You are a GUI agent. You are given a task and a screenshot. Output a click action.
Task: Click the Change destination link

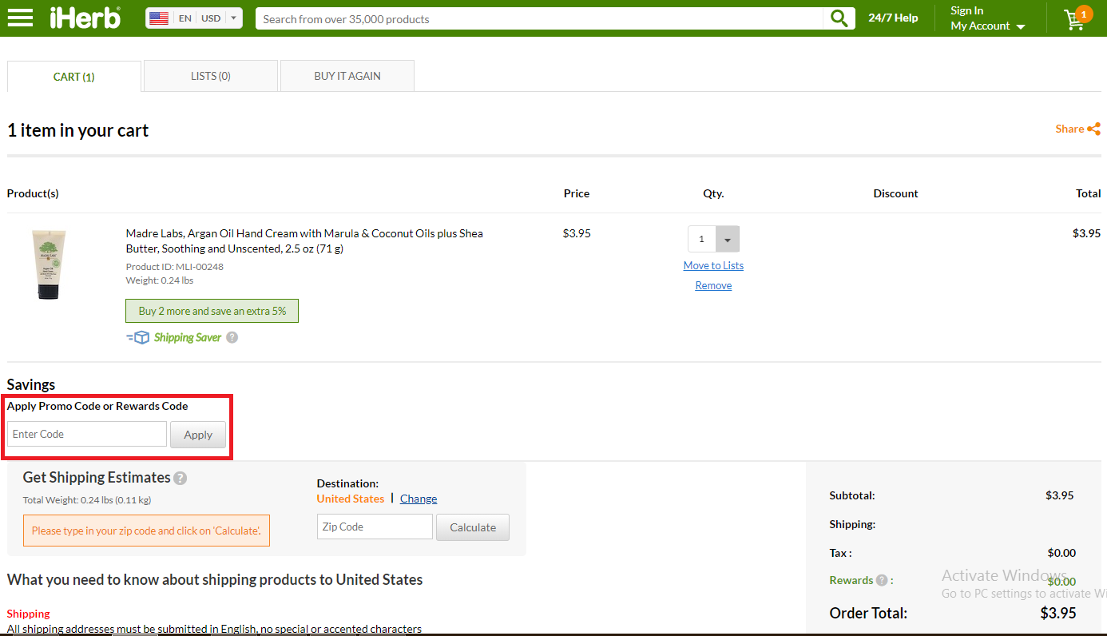419,499
